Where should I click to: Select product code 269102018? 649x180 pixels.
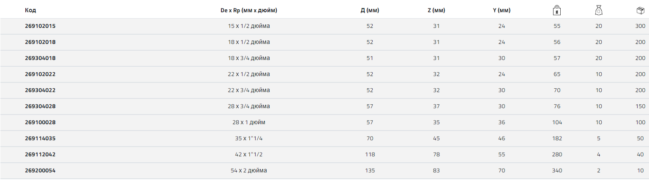(40, 42)
